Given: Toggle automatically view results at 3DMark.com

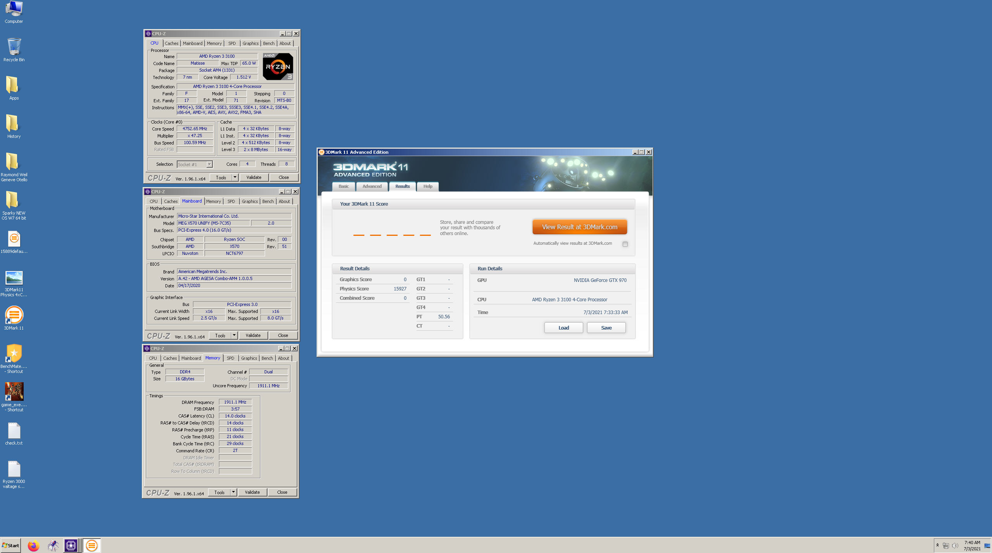Looking at the screenshot, I should (x=625, y=244).
